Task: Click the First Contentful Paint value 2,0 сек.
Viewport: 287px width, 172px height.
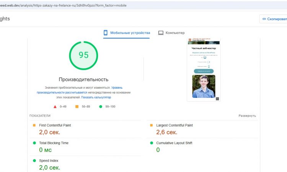Action: (x=49, y=132)
